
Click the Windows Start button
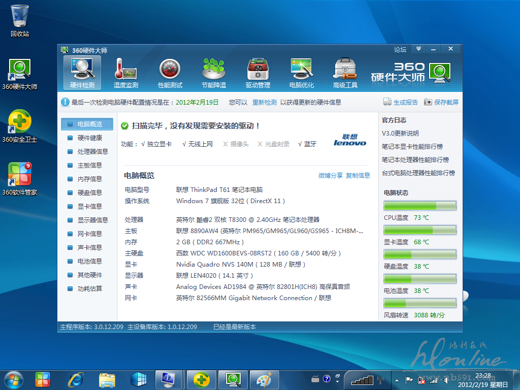click(14, 379)
